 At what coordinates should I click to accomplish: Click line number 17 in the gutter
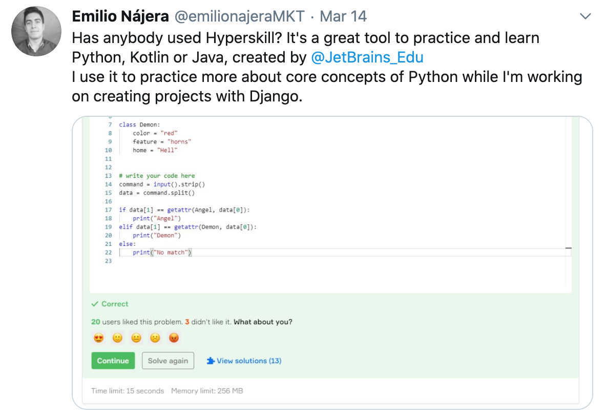pos(108,210)
